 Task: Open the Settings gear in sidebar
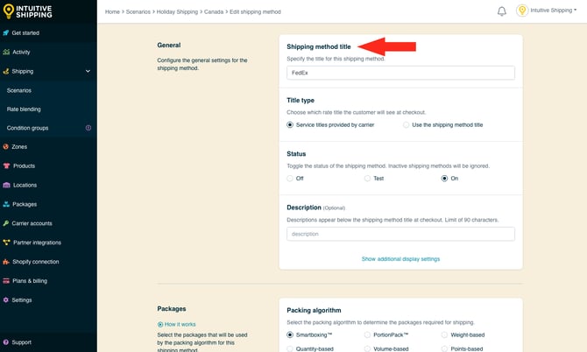click(6, 299)
